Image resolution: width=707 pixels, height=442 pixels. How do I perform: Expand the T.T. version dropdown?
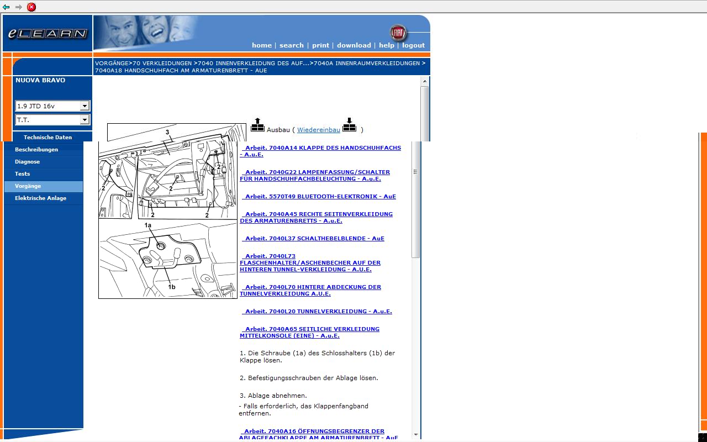pos(52,120)
